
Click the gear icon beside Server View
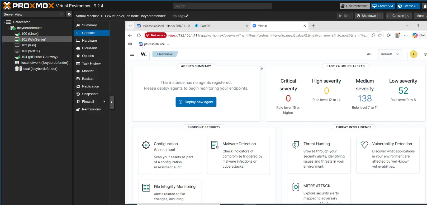tap(69, 14)
